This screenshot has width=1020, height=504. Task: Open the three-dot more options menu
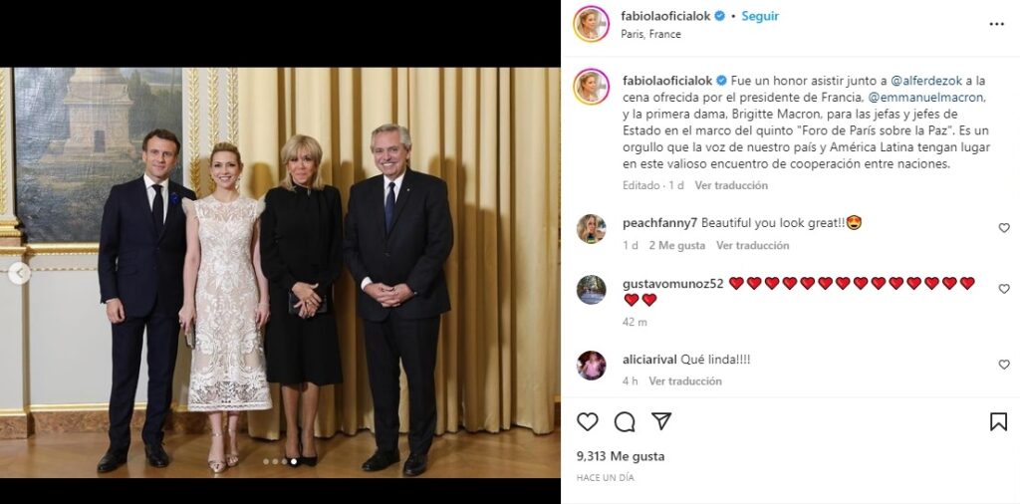[996, 24]
